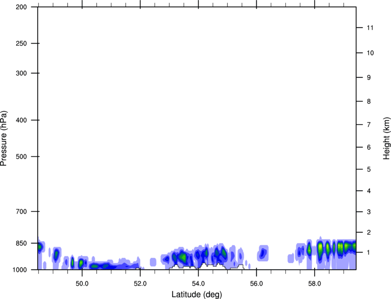Click the 500 pressure tick label

(x=21, y=156)
